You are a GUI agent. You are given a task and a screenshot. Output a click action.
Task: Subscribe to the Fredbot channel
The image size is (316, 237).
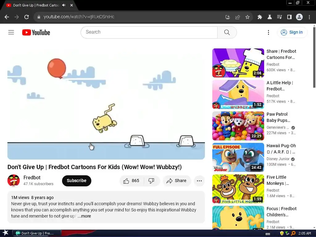(77, 181)
